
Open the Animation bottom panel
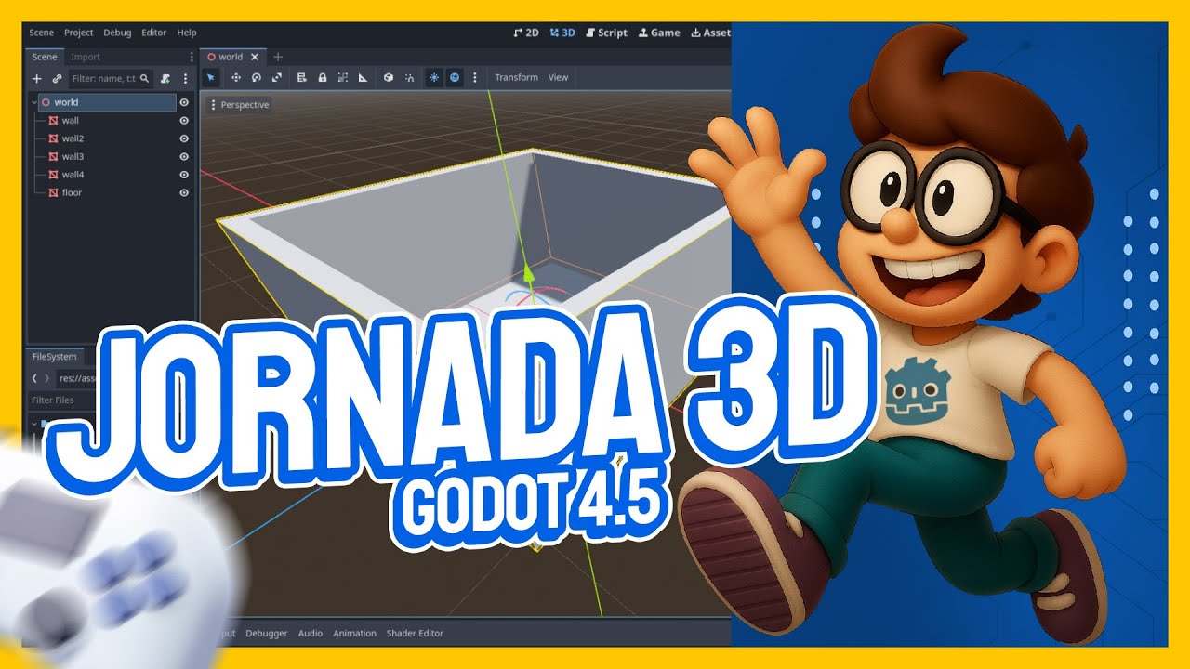click(x=355, y=634)
